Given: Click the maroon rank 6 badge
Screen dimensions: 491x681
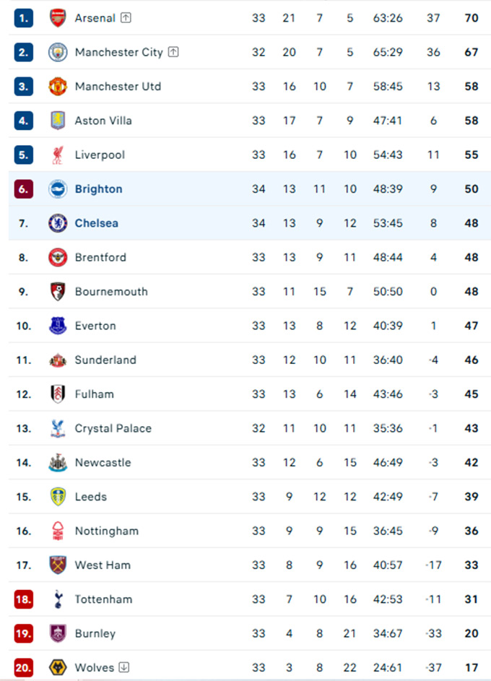Looking at the screenshot, I should [x=24, y=189].
